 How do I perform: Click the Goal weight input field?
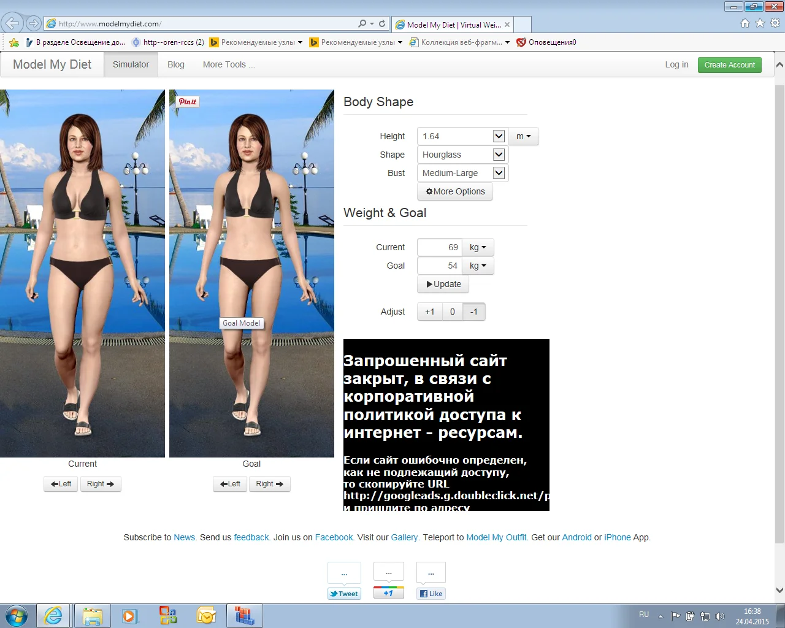[x=440, y=266]
